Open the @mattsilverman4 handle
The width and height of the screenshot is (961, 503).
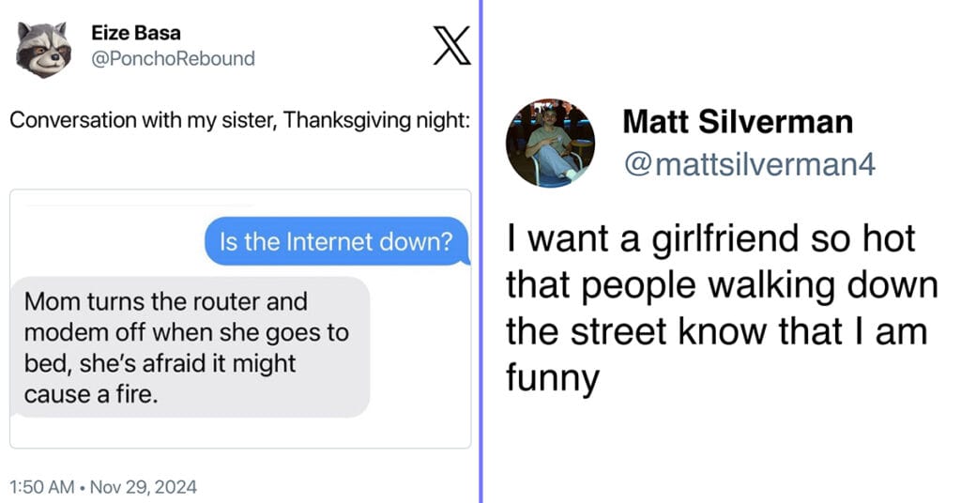click(x=750, y=165)
